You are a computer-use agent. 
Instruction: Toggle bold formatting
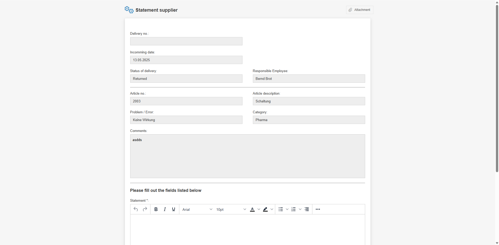[x=156, y=209]
